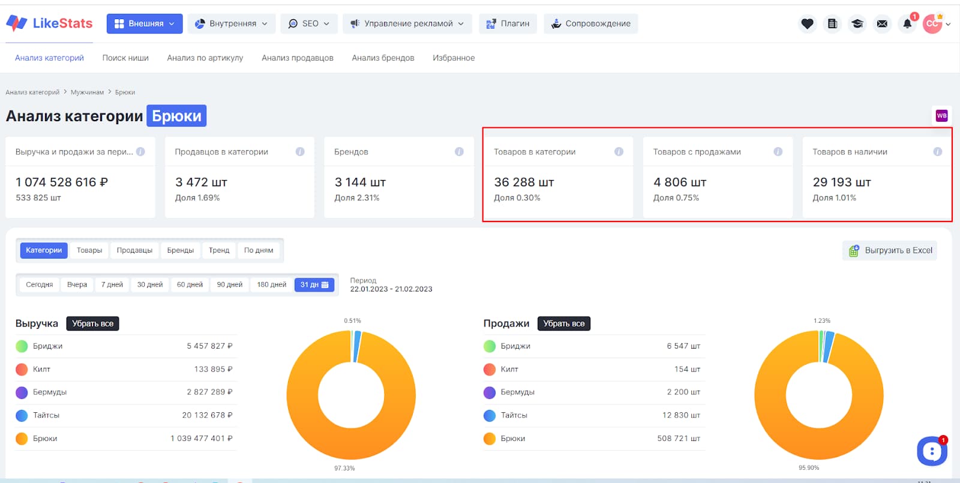Screen dimensions: 960x483
Task: Select the 7 дней period
Action: pos(112,284)
